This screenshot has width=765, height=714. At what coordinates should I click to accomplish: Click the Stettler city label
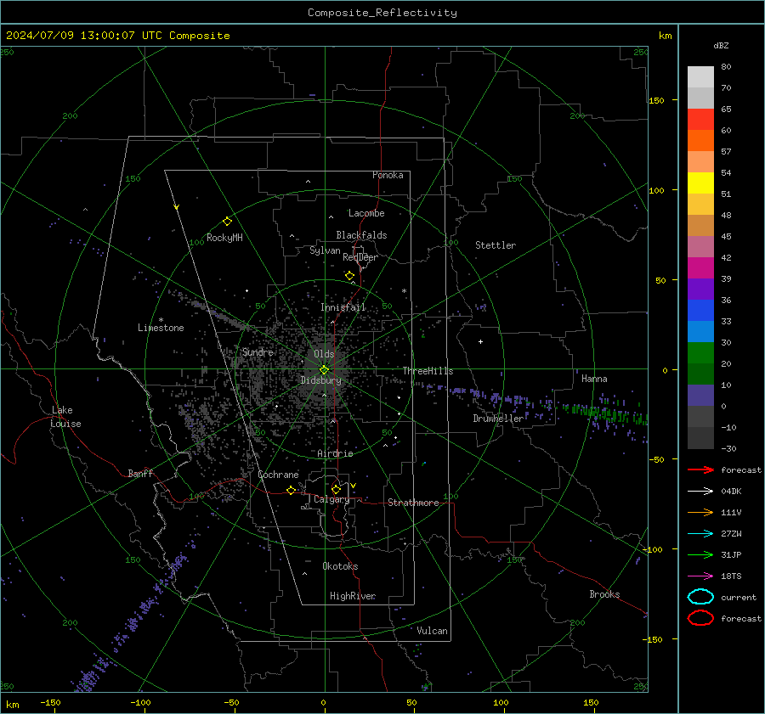(x=496, y=245)
